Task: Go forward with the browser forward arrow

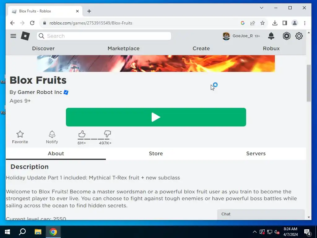Action: 22,23
